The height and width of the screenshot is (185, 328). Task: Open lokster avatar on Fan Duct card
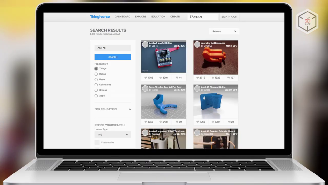[x=145, y=89]
